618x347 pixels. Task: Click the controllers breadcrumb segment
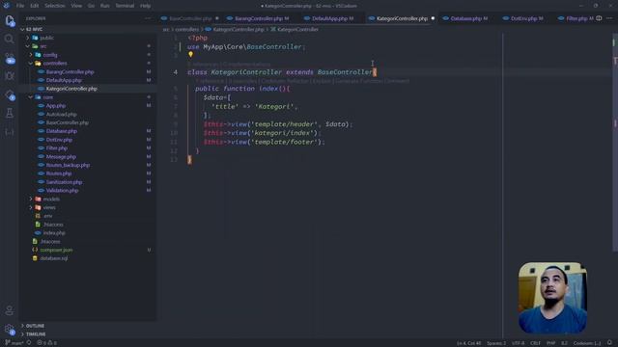(186, 29)
